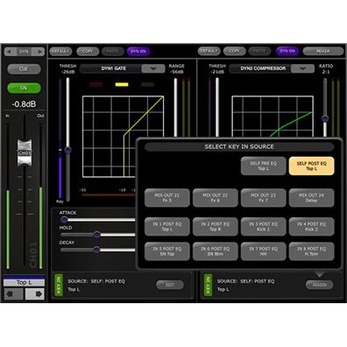
Task: Click the CH01 fader cap
Action: [x=25, y=153]
